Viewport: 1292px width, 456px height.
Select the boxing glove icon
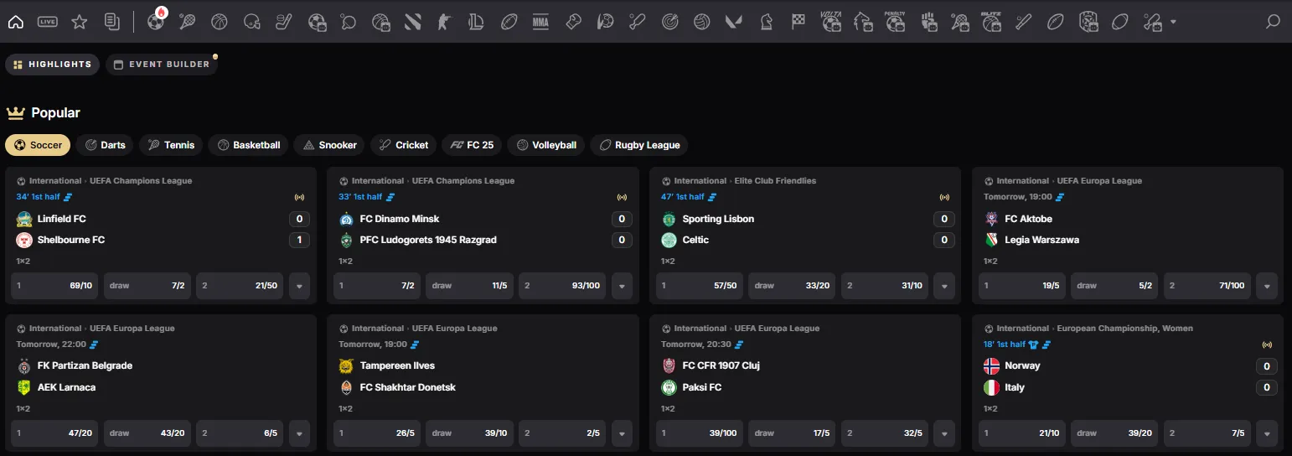[x=573, y=22]
